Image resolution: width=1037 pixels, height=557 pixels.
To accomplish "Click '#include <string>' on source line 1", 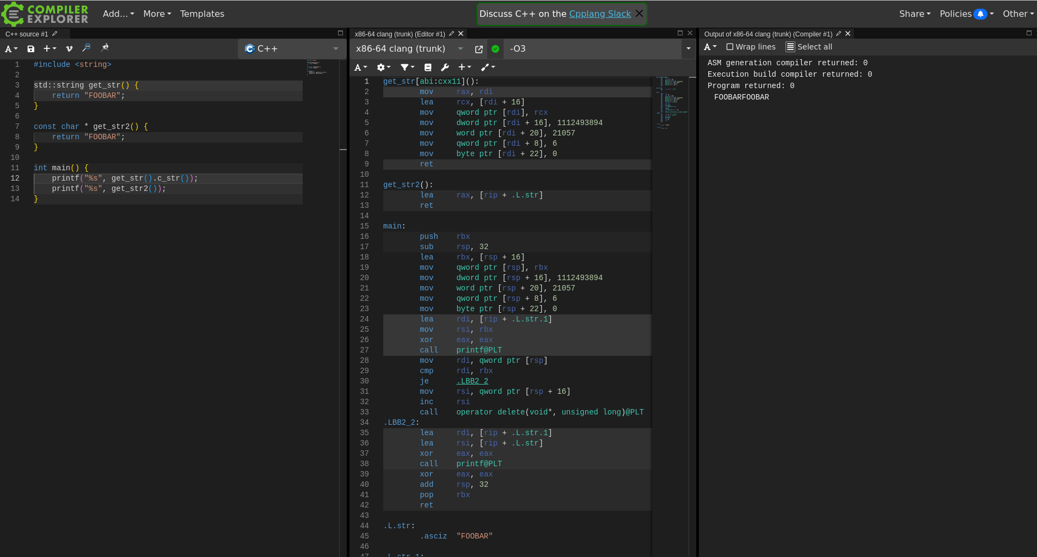I will tap(72, 65).
